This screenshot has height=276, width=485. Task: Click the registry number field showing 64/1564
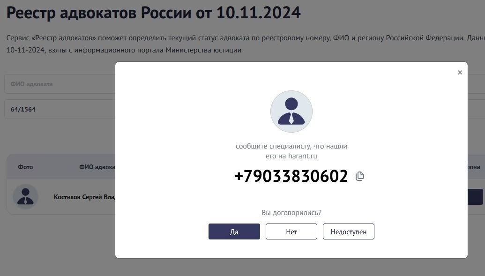(x=60, y=109)
